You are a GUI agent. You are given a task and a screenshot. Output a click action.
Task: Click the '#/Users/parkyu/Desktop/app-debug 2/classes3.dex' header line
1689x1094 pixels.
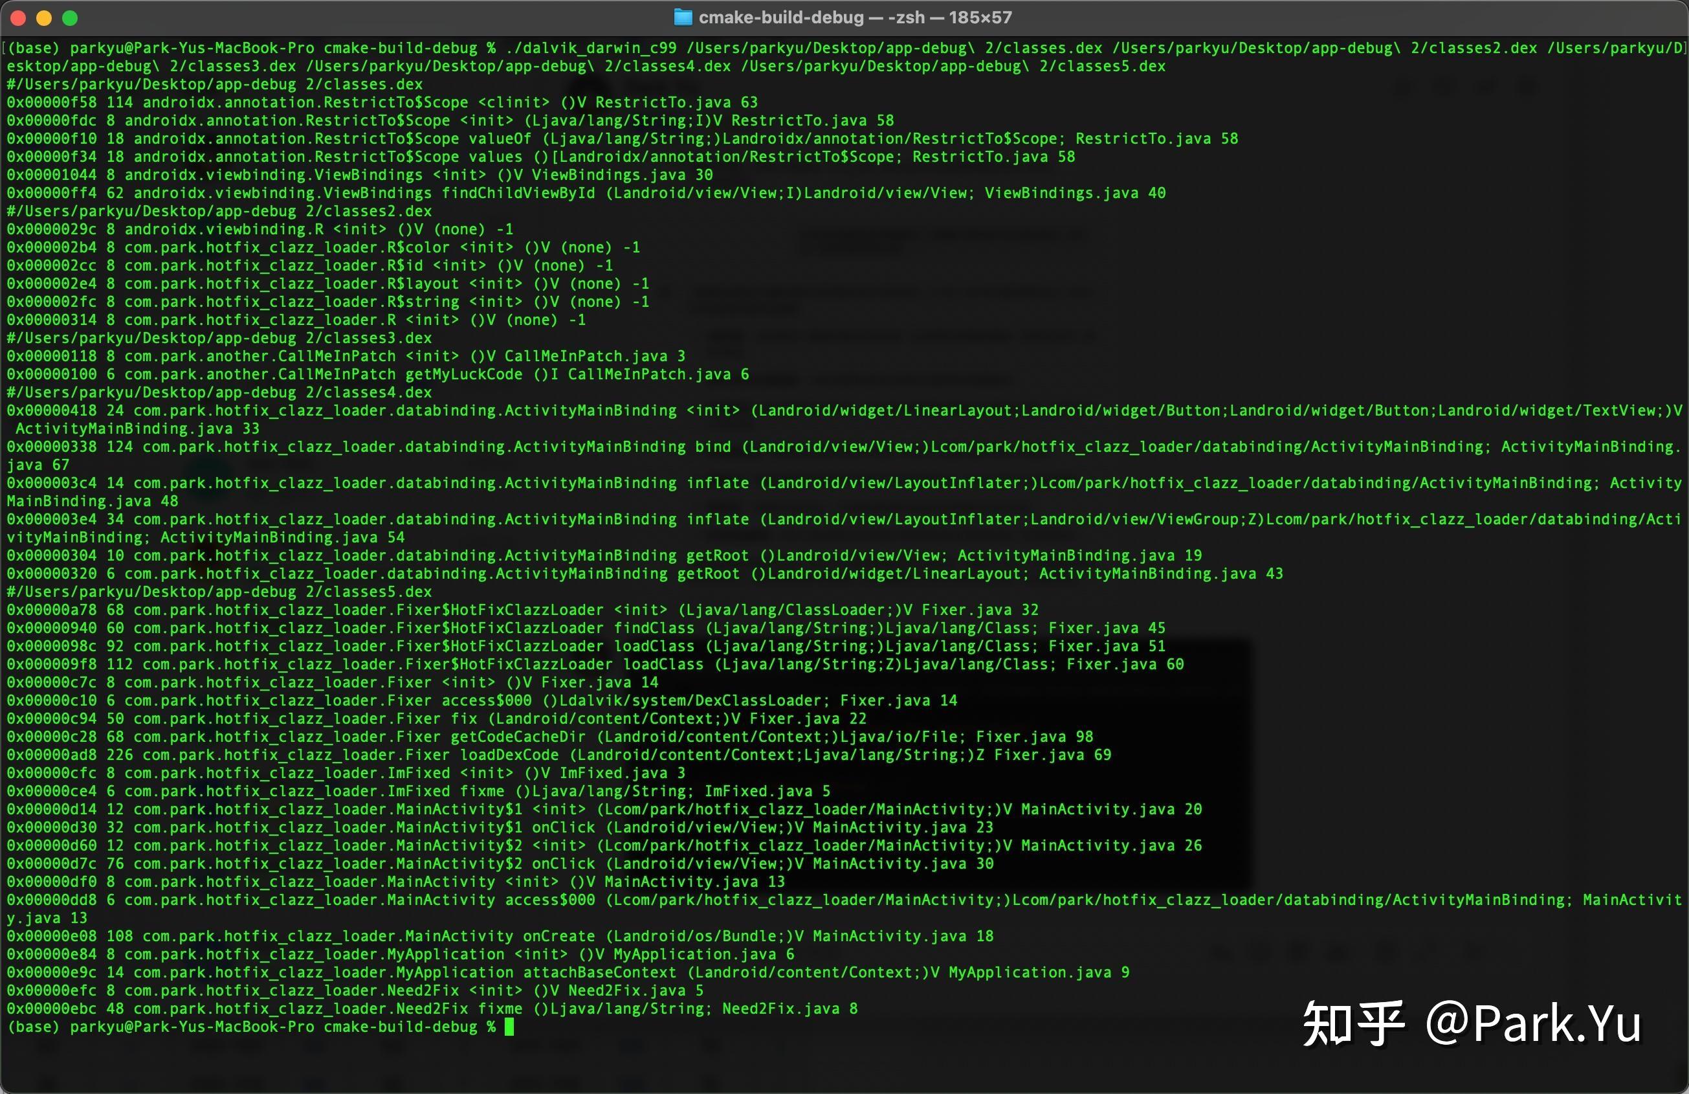click(219, 338)
